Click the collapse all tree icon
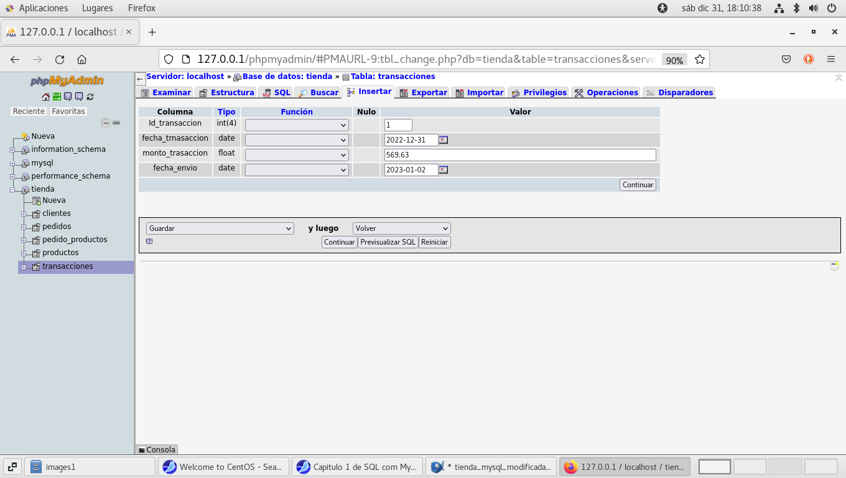846x478 pixels. [106, 123]
